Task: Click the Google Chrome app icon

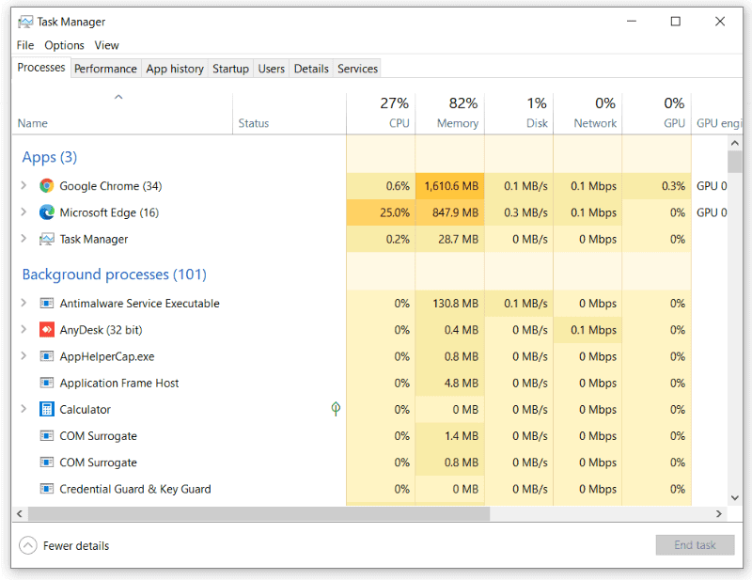Action: pos(46,186)
